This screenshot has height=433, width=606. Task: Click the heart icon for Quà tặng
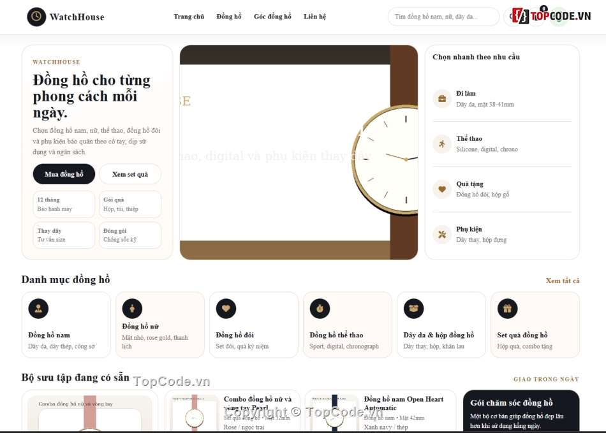(442, 189)
